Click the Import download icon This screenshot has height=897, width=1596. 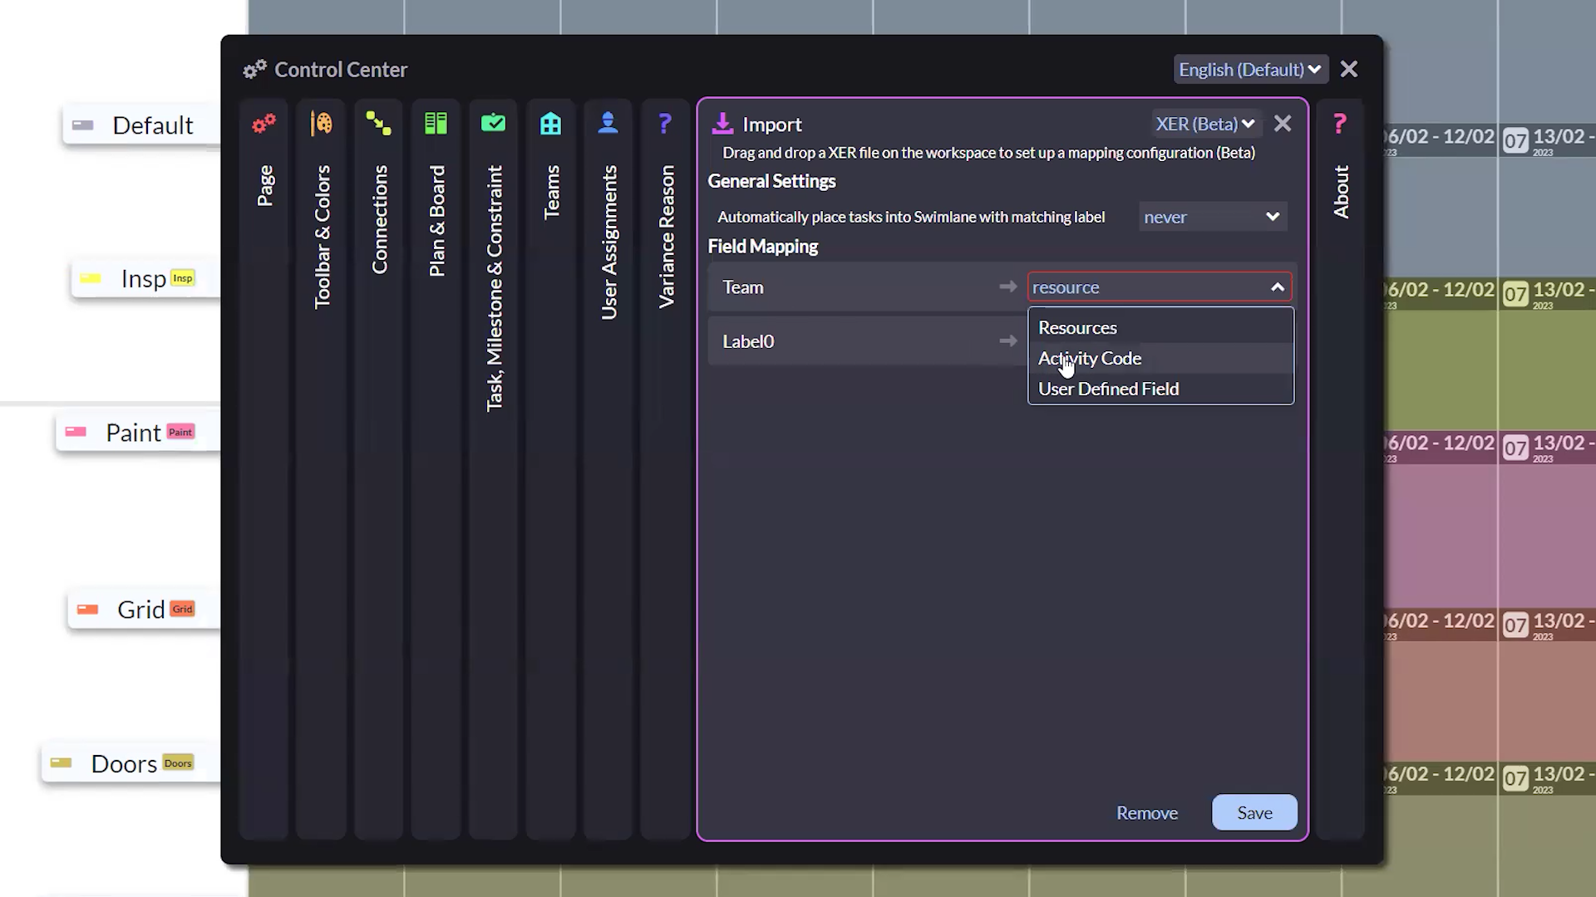pos(722,124)
